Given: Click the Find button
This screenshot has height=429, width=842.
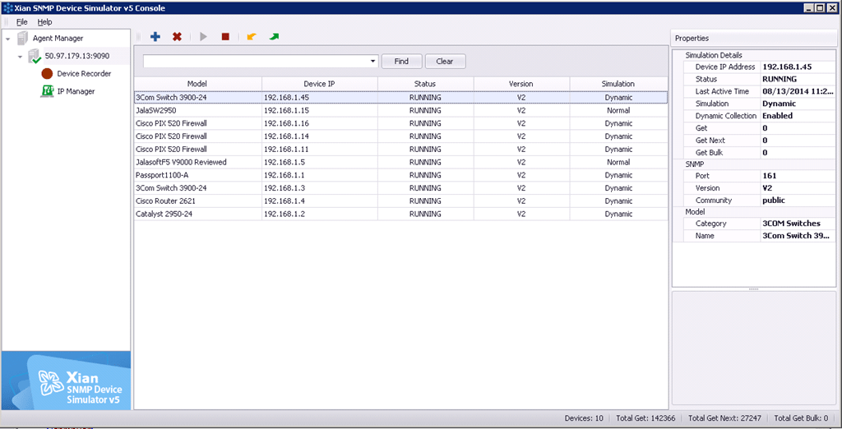Looking at the screenshot, I should (401, 61).
